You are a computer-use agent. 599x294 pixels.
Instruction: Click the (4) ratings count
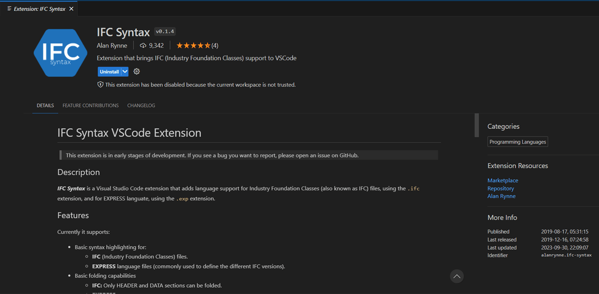click(215, 46)
